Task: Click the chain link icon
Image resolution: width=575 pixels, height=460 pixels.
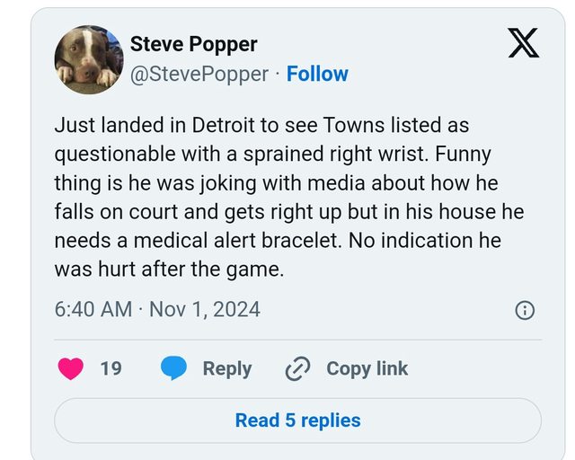Action: click(296, 368)
